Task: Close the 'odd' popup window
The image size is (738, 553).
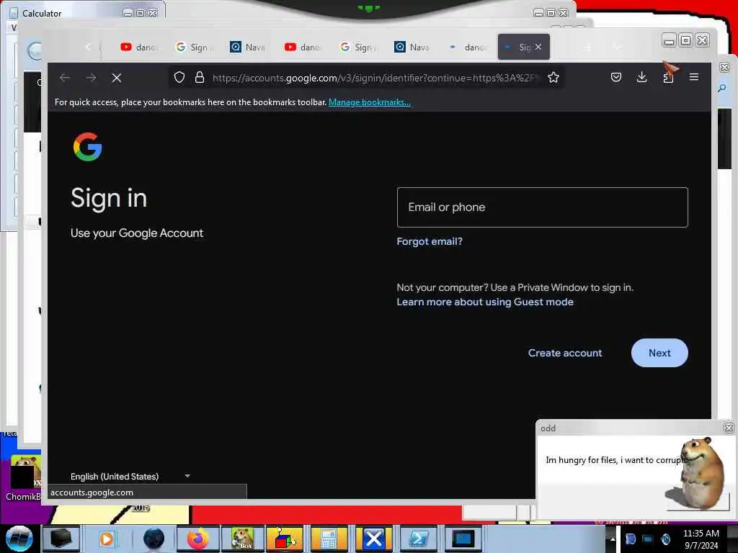Action: 729,428
